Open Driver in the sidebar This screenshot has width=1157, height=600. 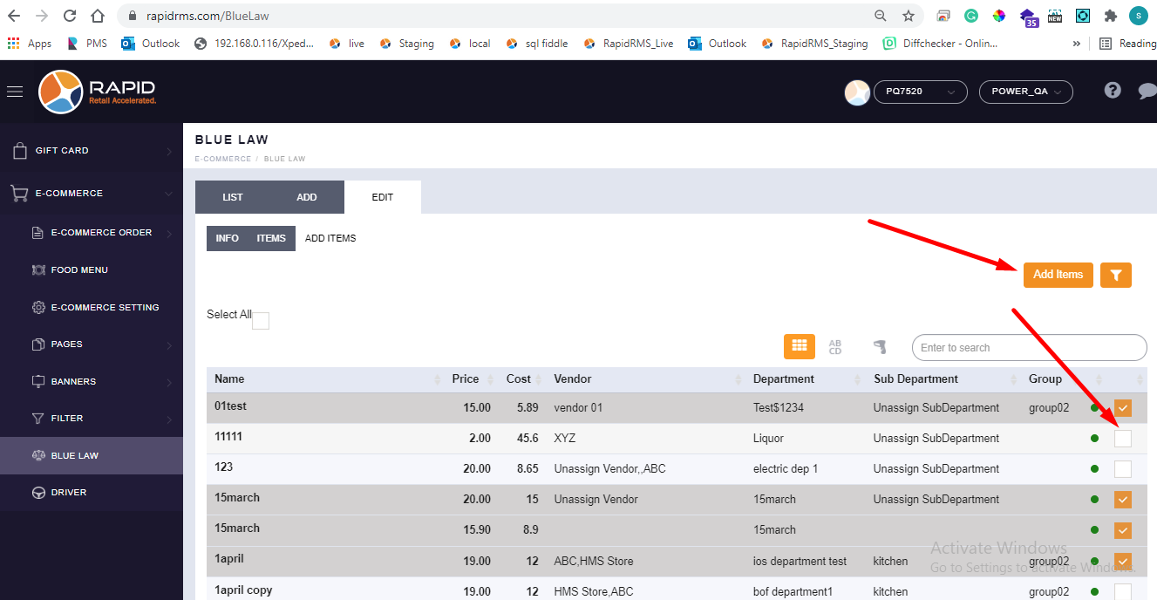[69, 493]
